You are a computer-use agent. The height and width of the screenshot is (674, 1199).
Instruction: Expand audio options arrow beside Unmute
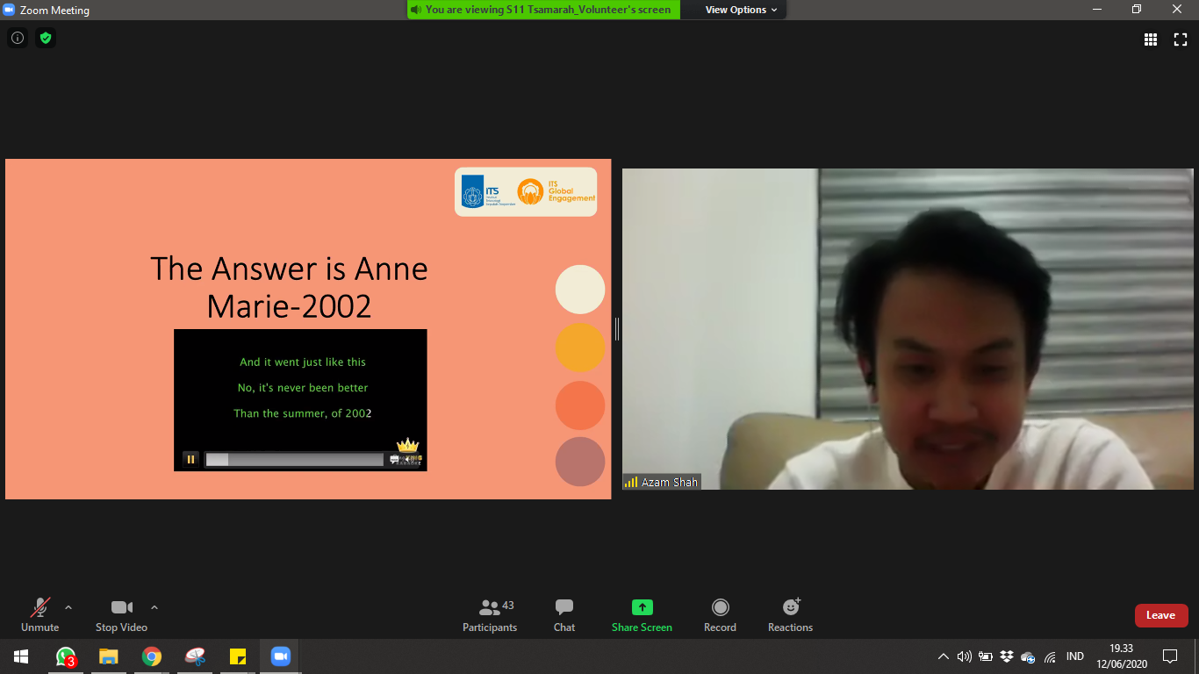[68, 607]
